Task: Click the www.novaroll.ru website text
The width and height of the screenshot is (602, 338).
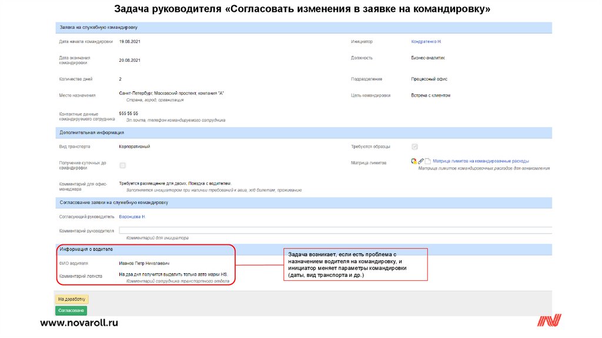Action: point(79,323)
